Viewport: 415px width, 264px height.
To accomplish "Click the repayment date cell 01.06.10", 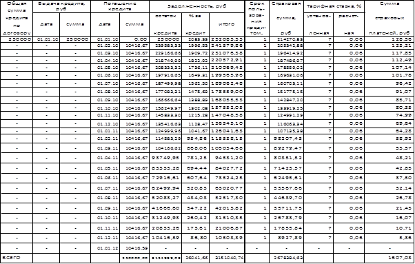I will (x=105, y=75).
